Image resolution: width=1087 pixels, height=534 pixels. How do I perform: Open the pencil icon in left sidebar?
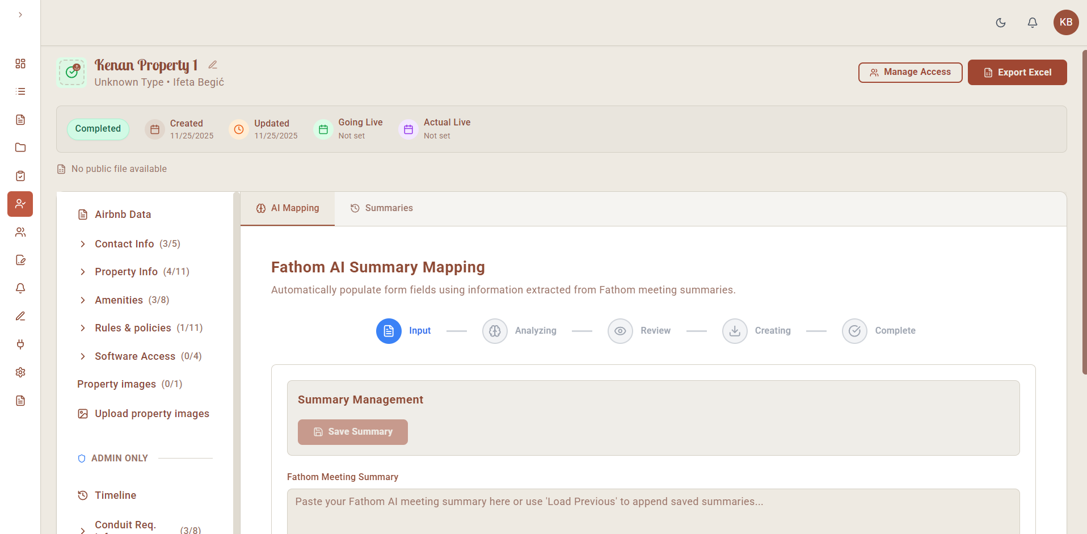(20, 316)
